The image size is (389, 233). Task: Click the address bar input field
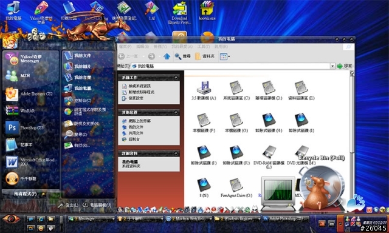(231, 66)
